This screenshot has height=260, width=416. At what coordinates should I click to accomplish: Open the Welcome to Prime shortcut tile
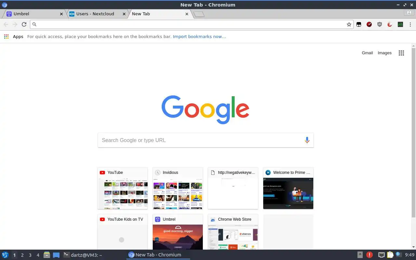tap(288, 188)
